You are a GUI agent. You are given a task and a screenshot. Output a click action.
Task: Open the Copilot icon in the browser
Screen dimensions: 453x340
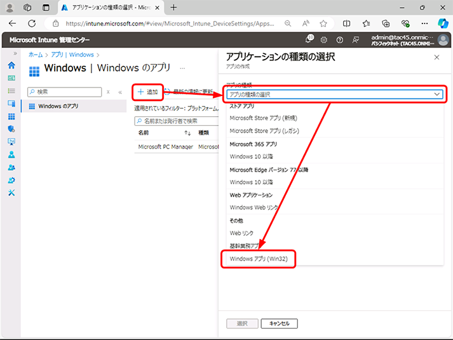click(443, 24)
